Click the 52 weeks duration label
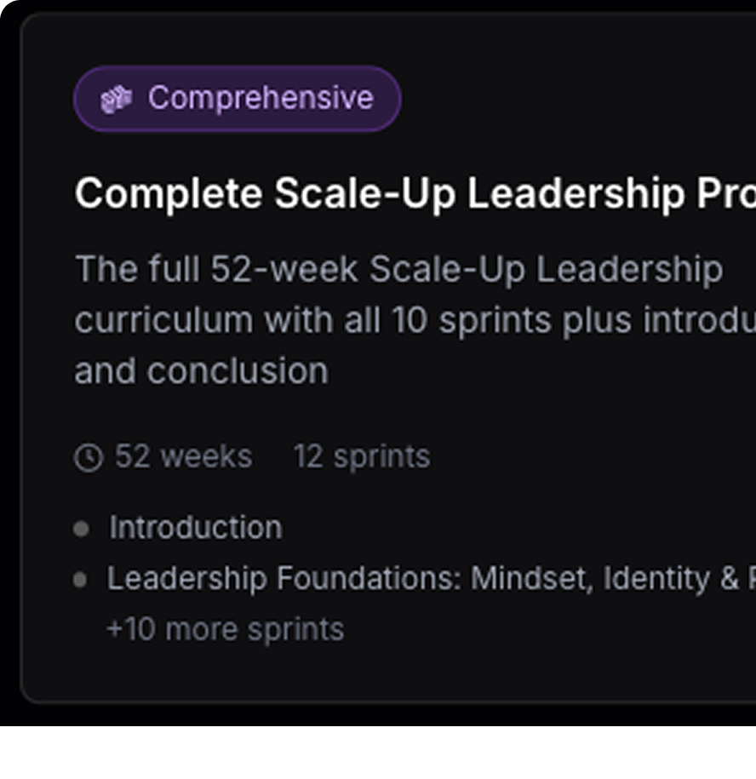The width and height of the screenshot is (756, 779). (x=183, y=457)
